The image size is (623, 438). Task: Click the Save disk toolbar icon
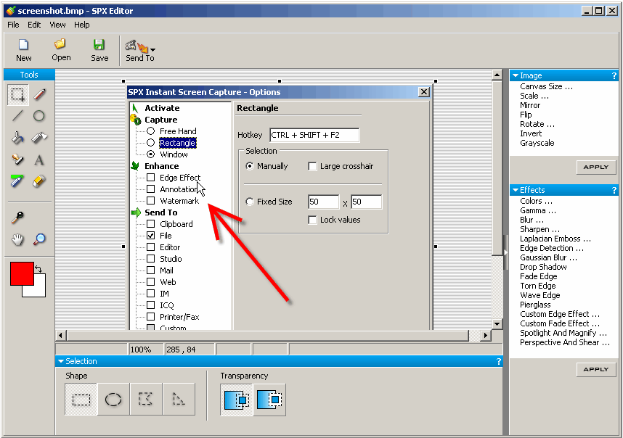99,44
